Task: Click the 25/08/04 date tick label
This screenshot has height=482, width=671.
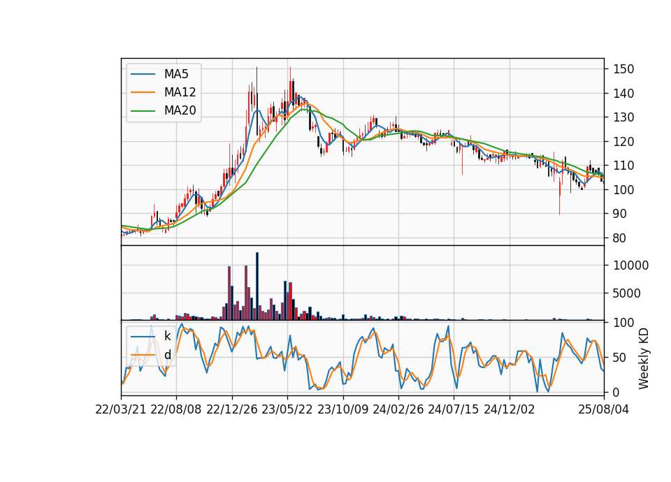Action: tap(604, 409)
